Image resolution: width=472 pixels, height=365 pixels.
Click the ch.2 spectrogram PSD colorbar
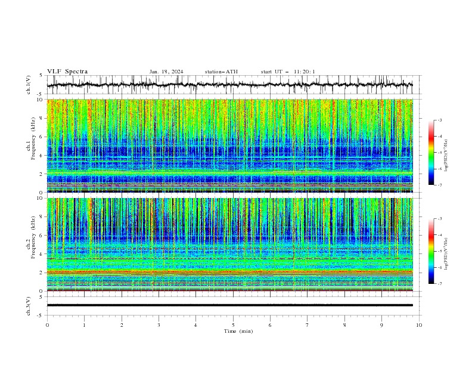[x=431, y=251]
